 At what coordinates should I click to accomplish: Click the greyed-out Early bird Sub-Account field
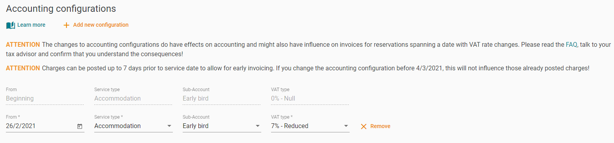point(222,99)
